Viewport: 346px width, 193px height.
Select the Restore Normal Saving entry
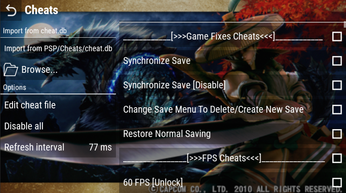233,134
